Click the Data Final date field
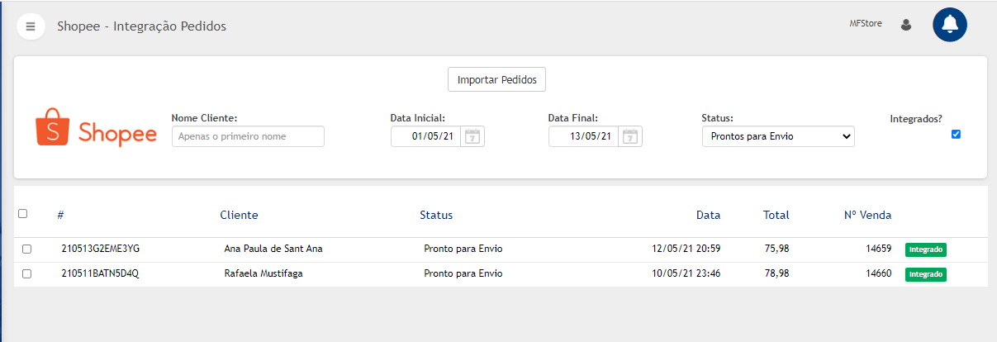Image resolution: width=997 pixels, height=342 pixels. (585, 136)
